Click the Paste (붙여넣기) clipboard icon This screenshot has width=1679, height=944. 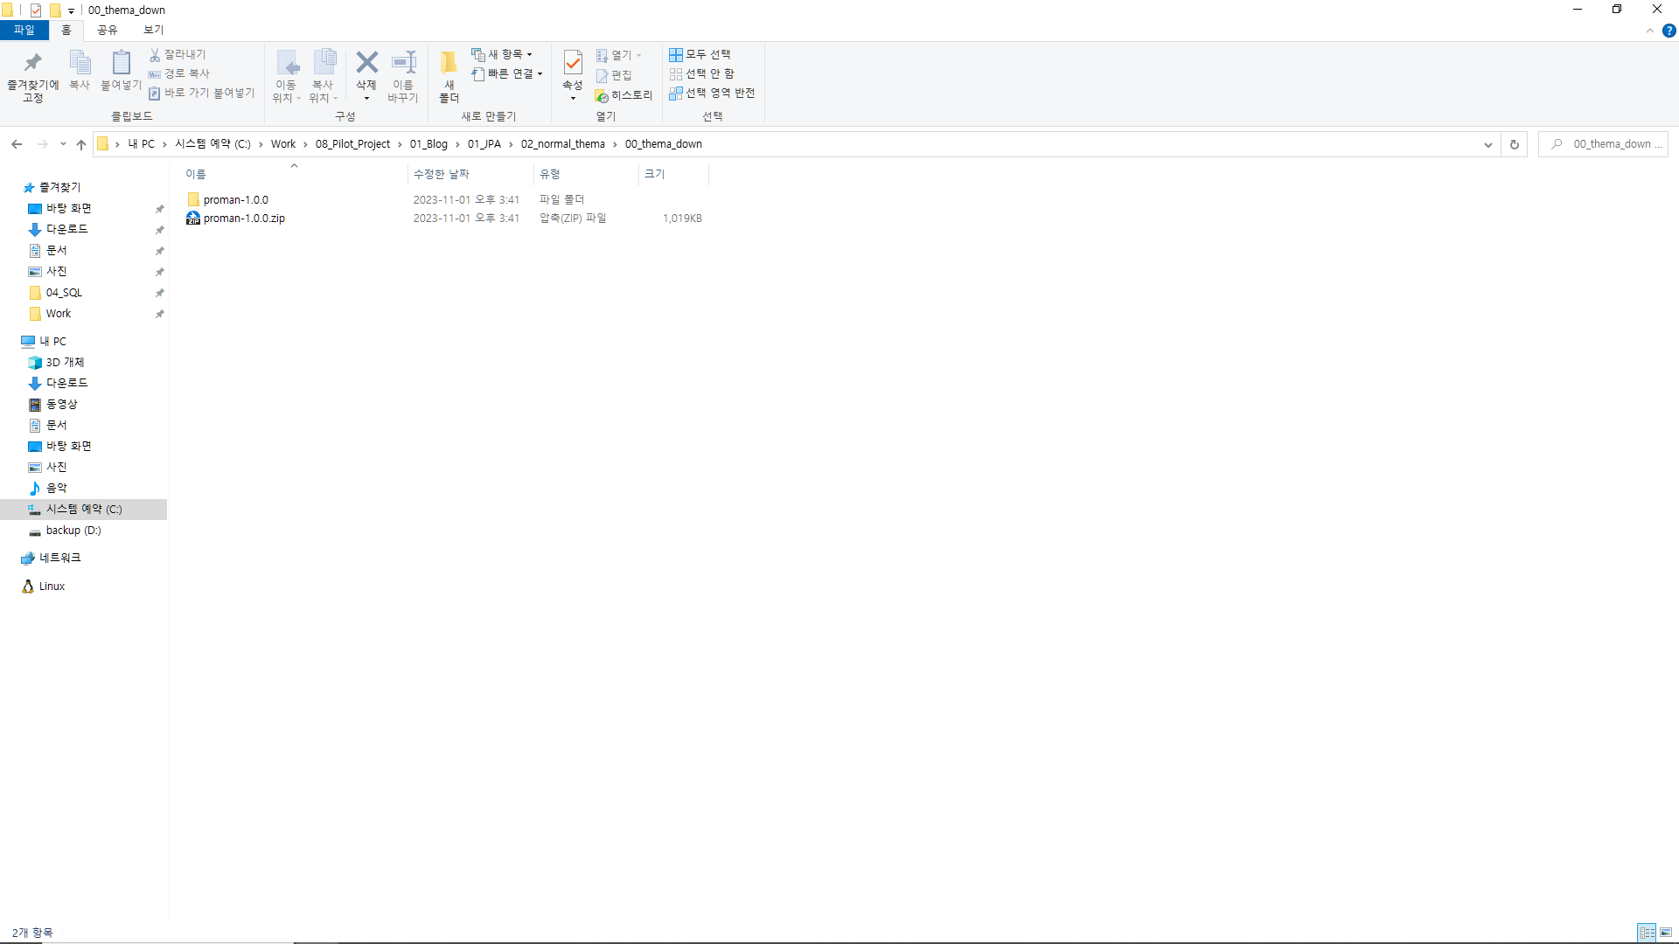click(x=121, y=63)
